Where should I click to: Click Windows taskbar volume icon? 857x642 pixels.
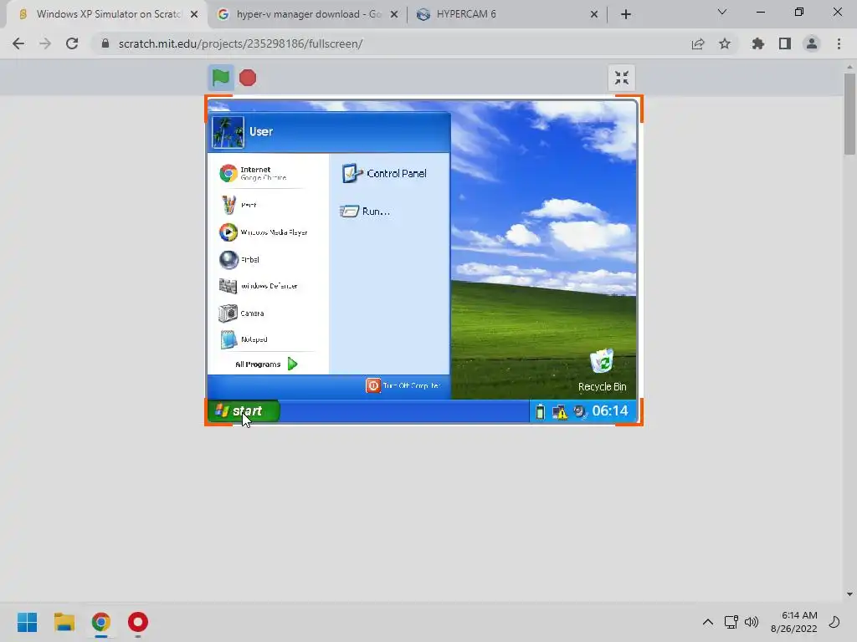(752, 622)
